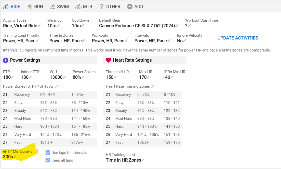The image size is (281, 169).
Task: Click the UPDATE ACTIVITIES link
Action: pyautogui.click(x=238, y=38)
